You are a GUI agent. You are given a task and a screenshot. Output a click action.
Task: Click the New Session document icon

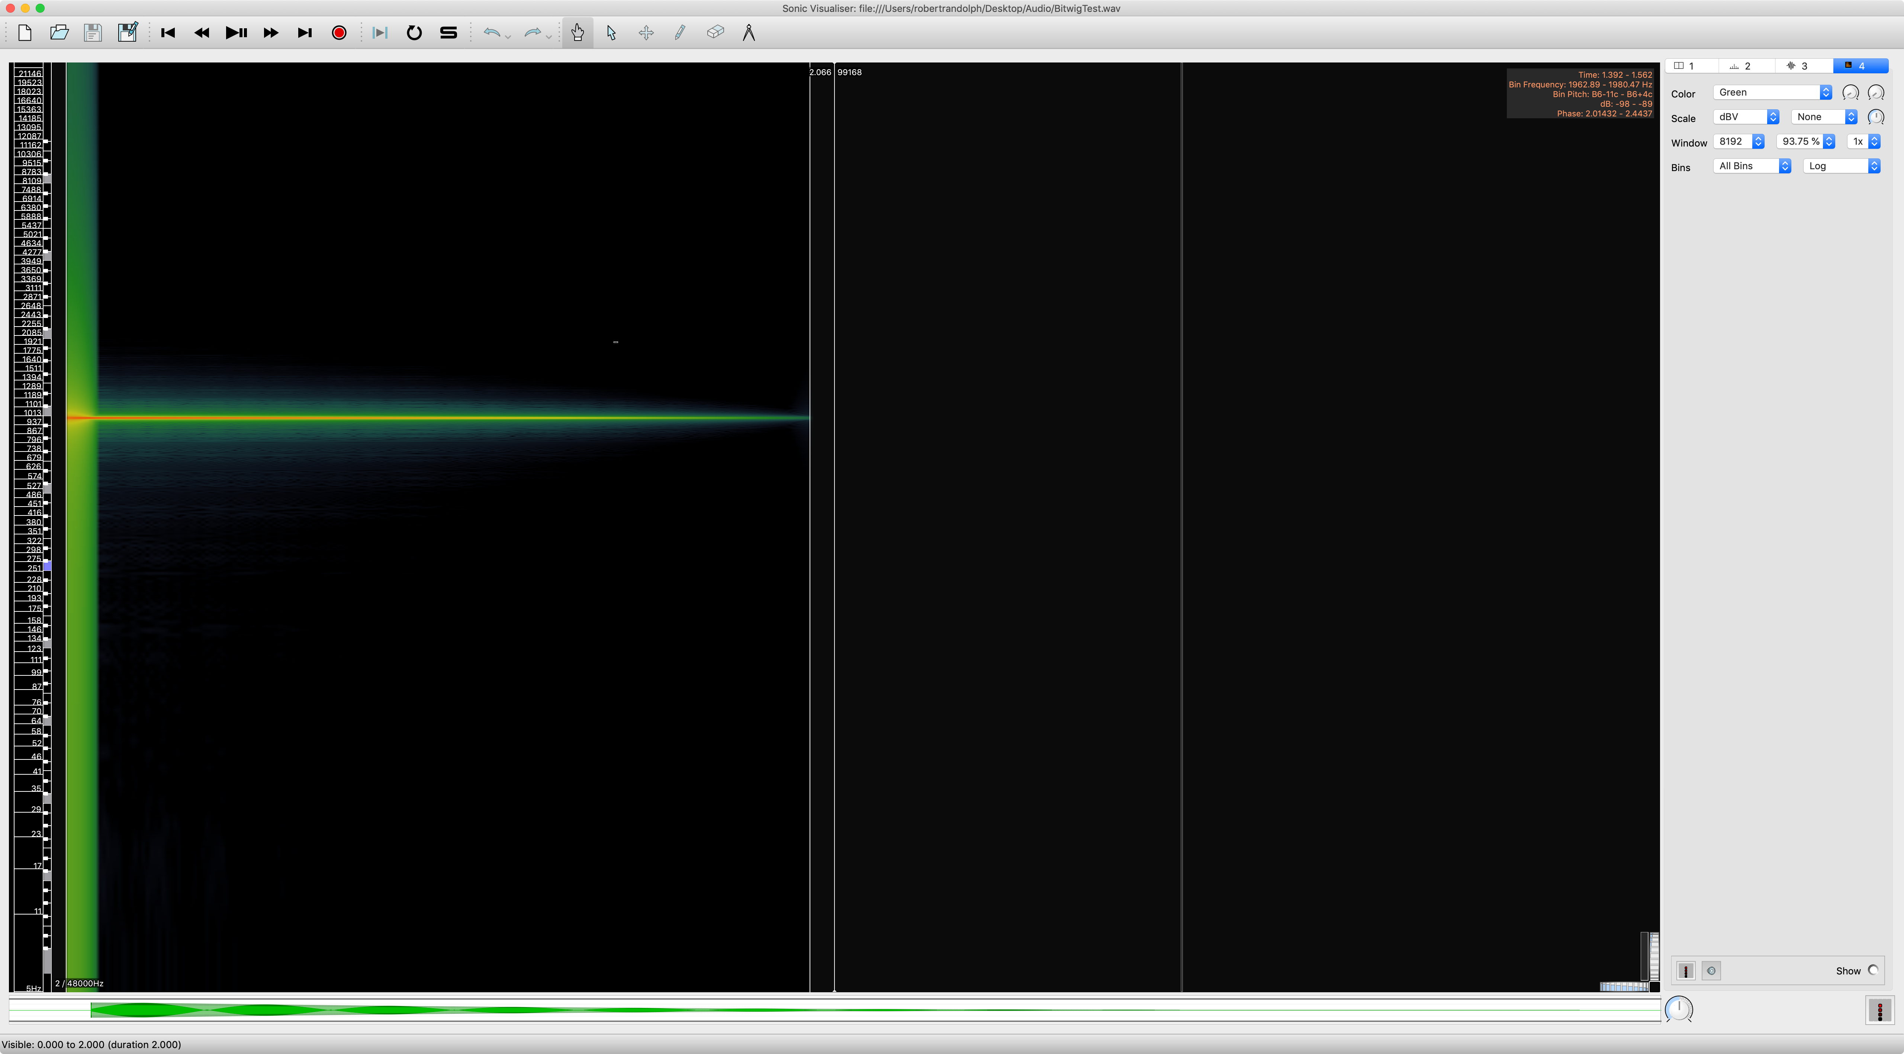pos(25,32)
